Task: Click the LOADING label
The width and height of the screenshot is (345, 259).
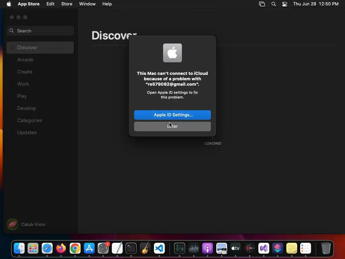Action: tap(213, 143)
